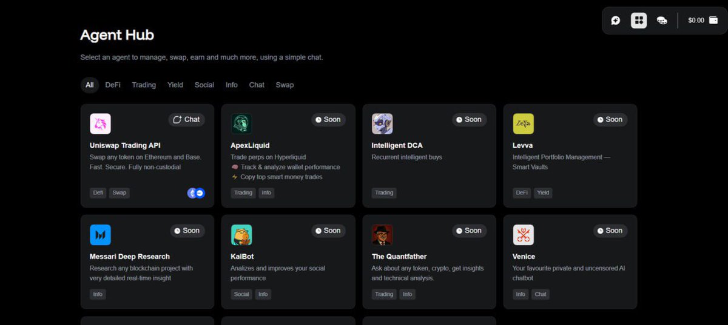Click the Levva yellow logo
This screenshot has height=325, width=728.
click(x=523, y=123)
